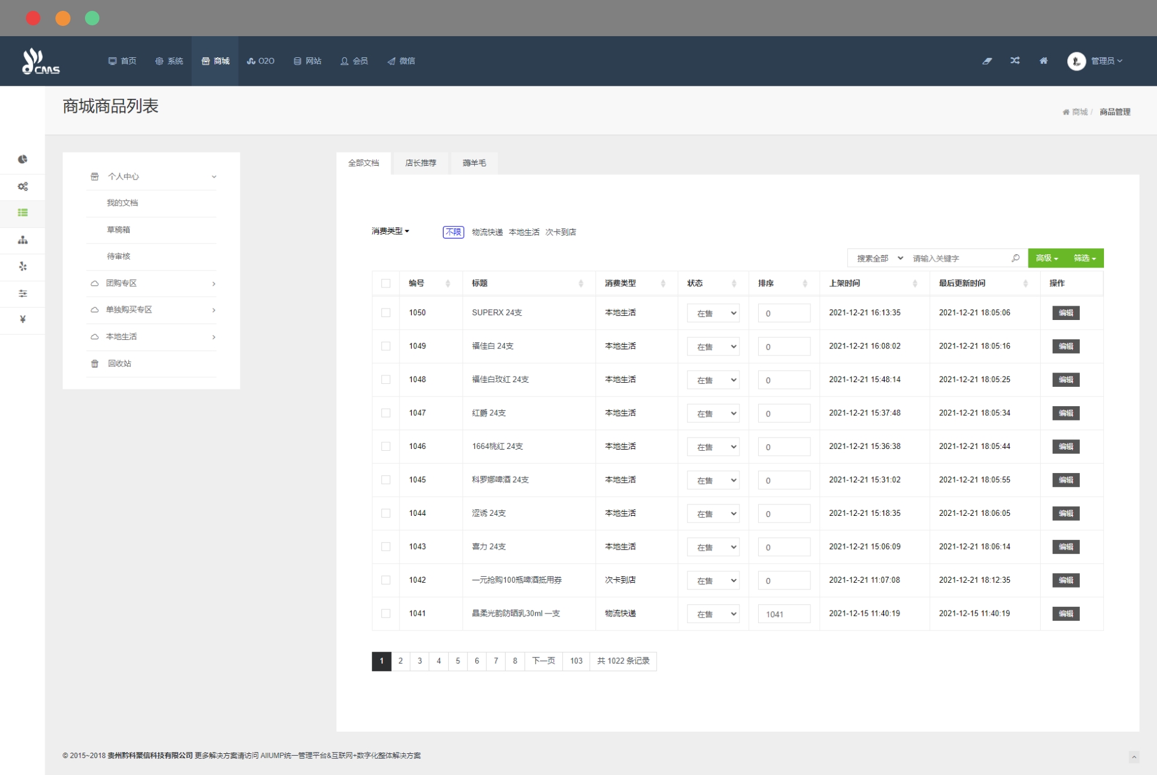The width and height of the screenshot is (1157, 775).
Task: Open the yen currency sidebar icon
Action: pos(22,319)
